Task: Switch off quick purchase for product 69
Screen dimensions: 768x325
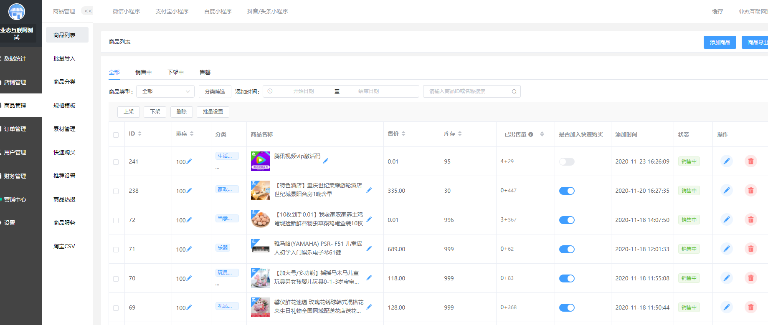Action: pyautogui.click(x=567, y=307)
